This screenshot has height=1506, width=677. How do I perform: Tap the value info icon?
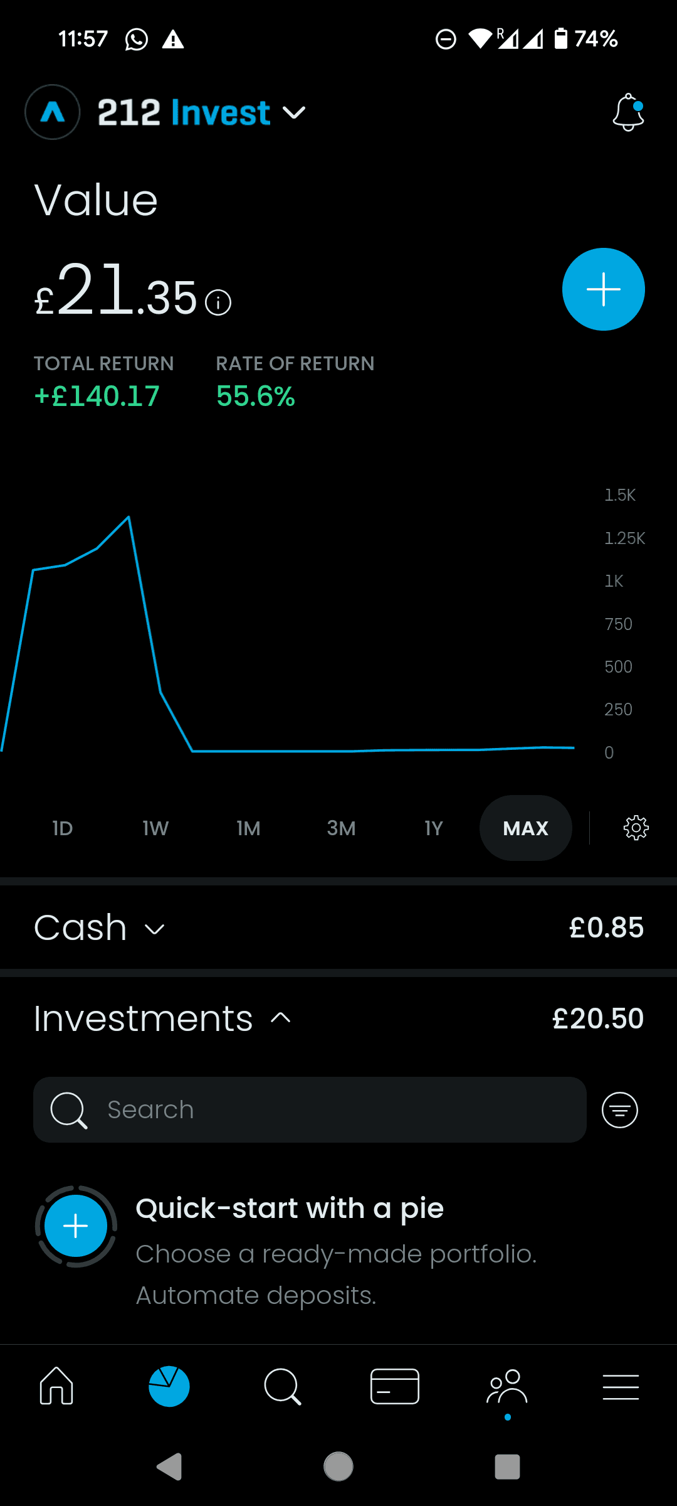[218, 302]
